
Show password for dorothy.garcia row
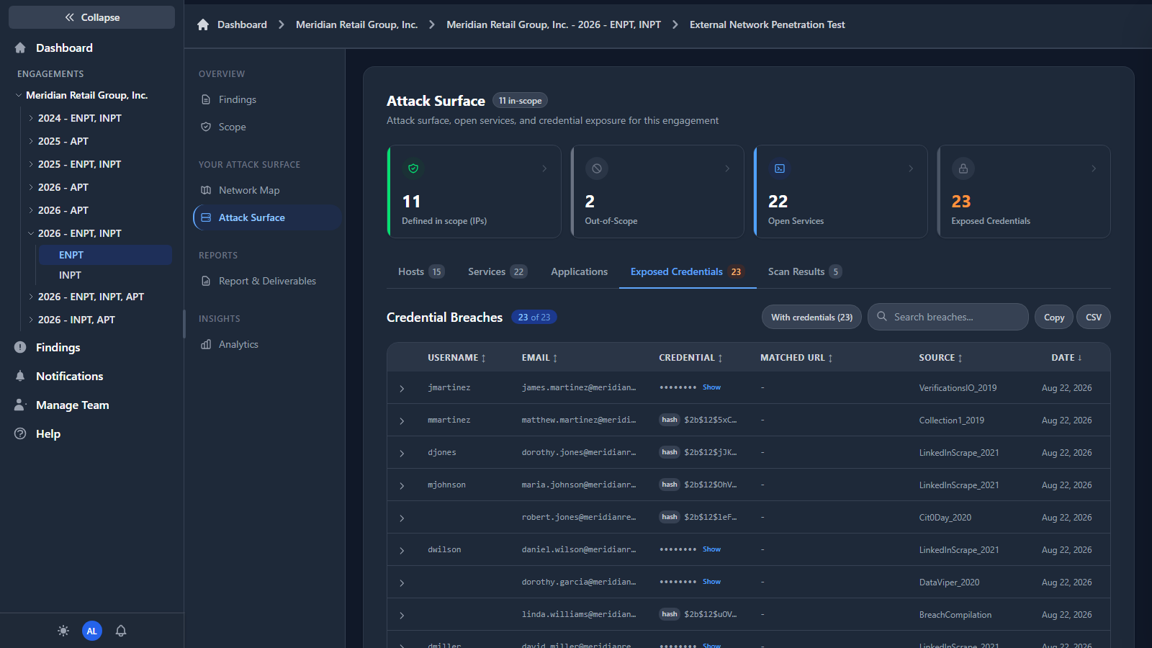coord(711,582)
